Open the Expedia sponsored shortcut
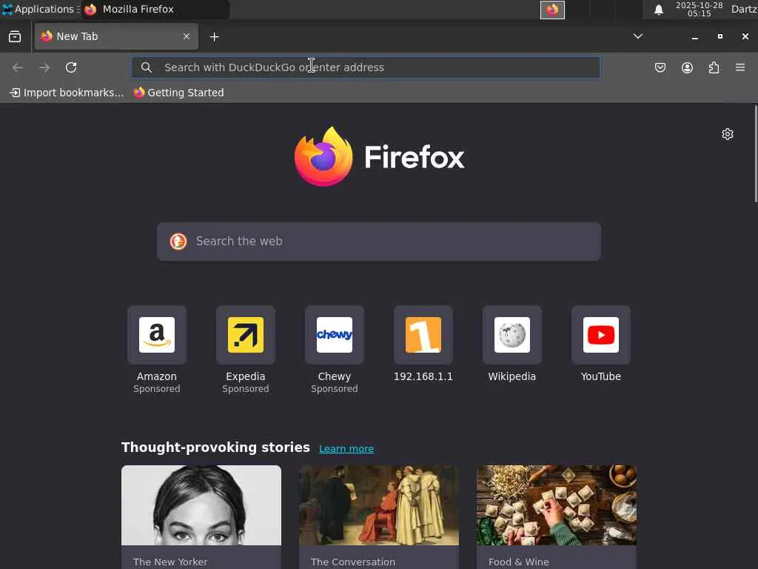758x569 pixels. [246, 335]
